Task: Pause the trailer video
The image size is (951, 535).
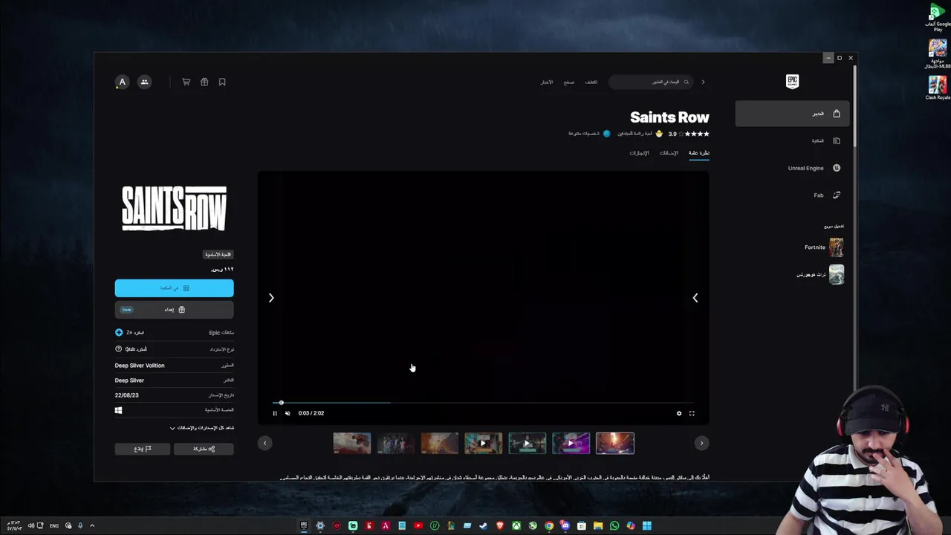Action: [275, 413]
